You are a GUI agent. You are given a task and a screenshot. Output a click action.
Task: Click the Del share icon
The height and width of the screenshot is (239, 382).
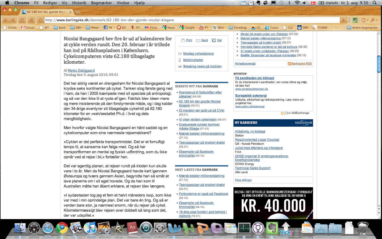pos(214,40)
